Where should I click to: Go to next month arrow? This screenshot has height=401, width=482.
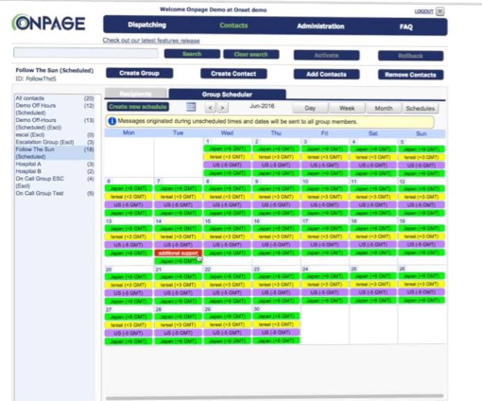[x=222, y=108]
